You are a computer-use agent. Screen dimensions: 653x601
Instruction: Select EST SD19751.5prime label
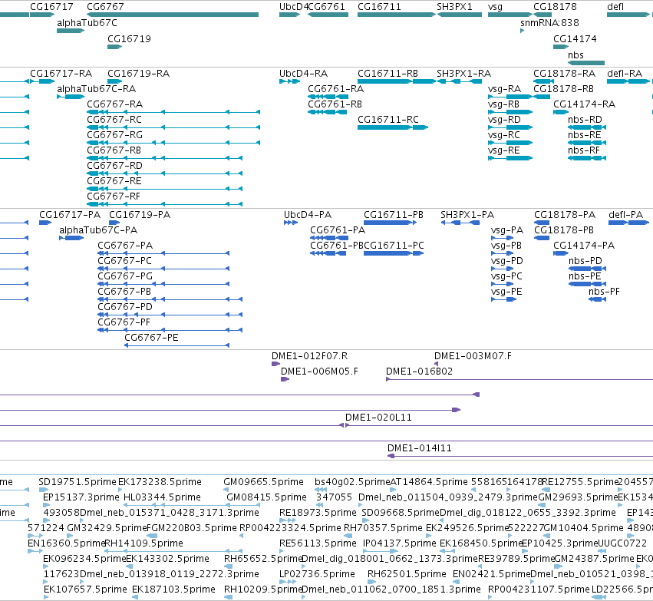pyautogui.click(x=78, y=482)
